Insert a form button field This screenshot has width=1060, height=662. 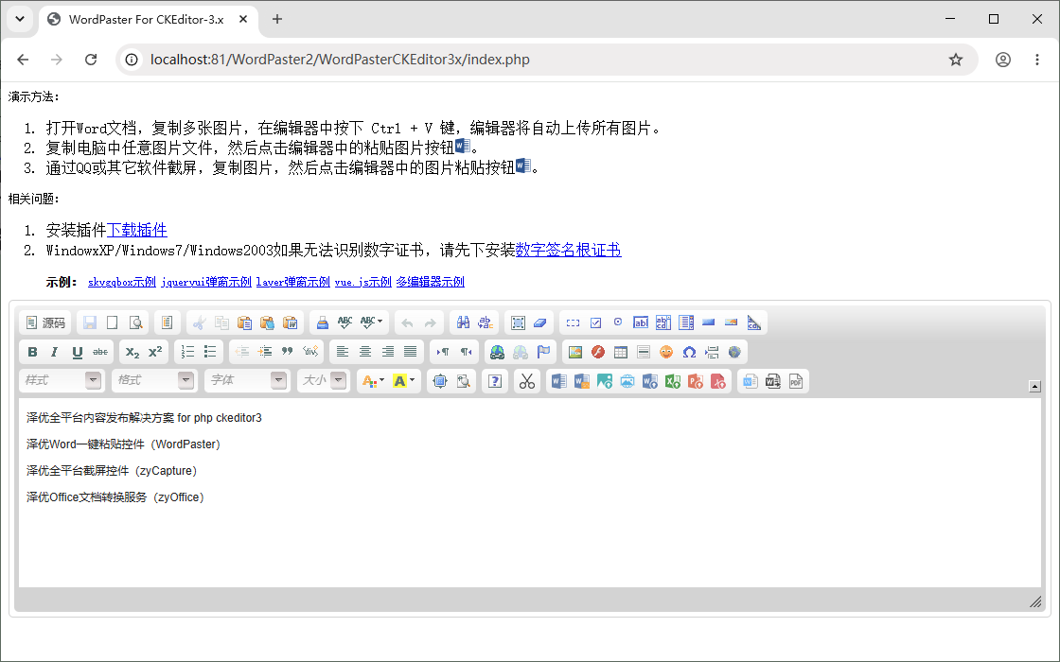tap(709, 322)
